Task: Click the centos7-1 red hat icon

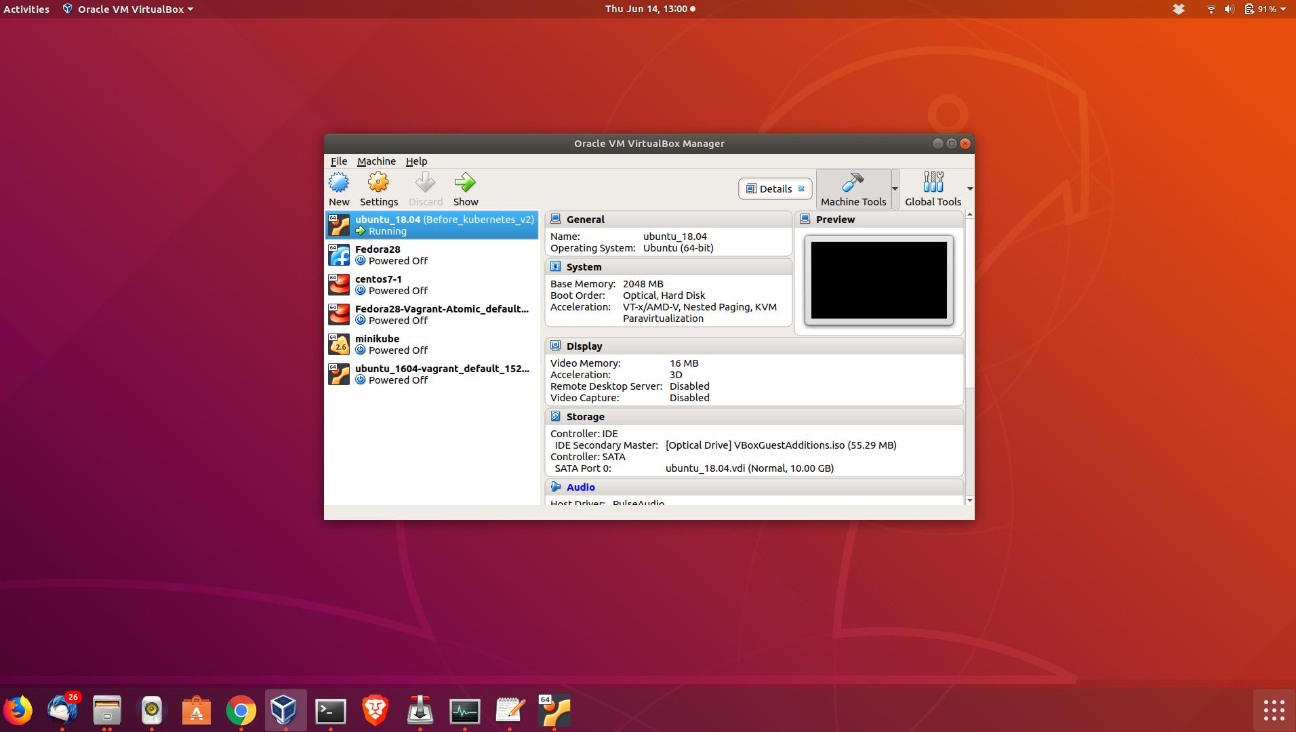Action: pyautogui.click(x=339, y=285)
